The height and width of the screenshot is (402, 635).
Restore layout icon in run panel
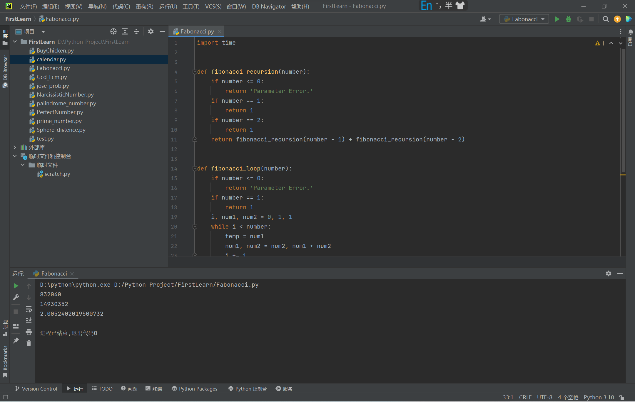pos(16,326)
